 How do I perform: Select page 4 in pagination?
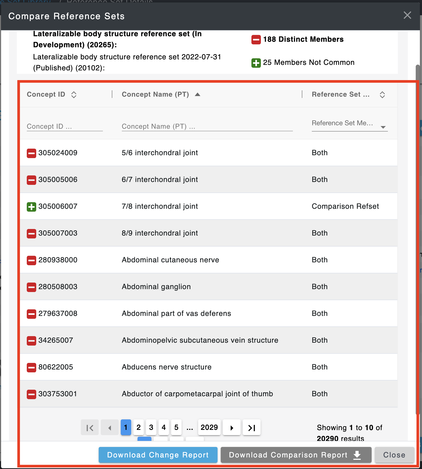(x=164, y=428)
